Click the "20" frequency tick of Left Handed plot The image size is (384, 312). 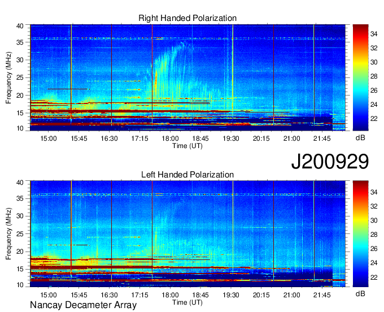click(20, 252)
